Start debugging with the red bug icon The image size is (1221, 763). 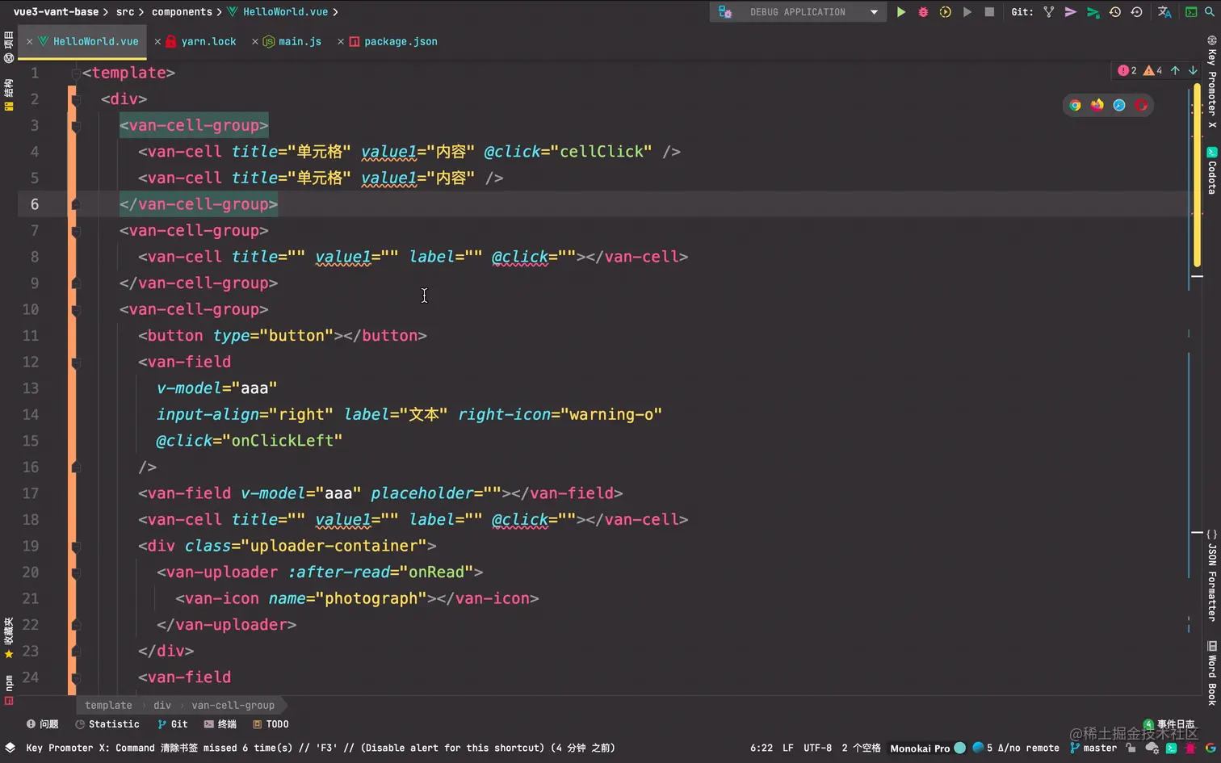point(923,12)
